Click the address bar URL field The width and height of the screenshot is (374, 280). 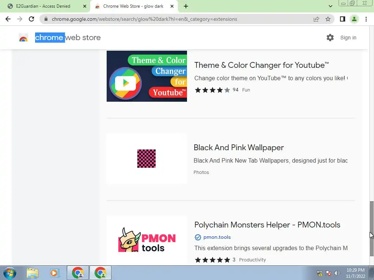pyautogui.click(x=144, y=19)
